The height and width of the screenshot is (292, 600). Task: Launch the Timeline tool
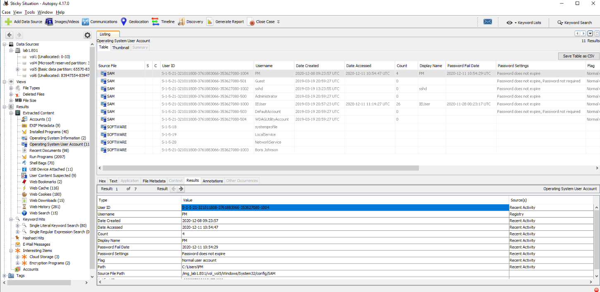[x=163, y=22]
